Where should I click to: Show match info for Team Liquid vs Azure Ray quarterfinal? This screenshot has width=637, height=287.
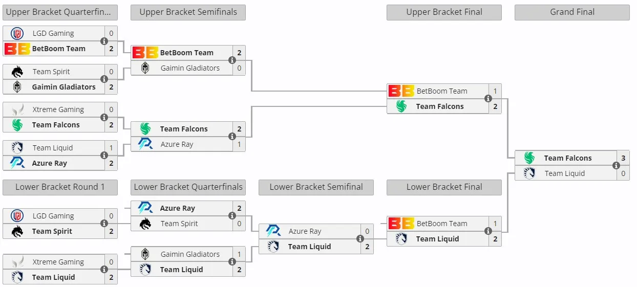(104, 156)
